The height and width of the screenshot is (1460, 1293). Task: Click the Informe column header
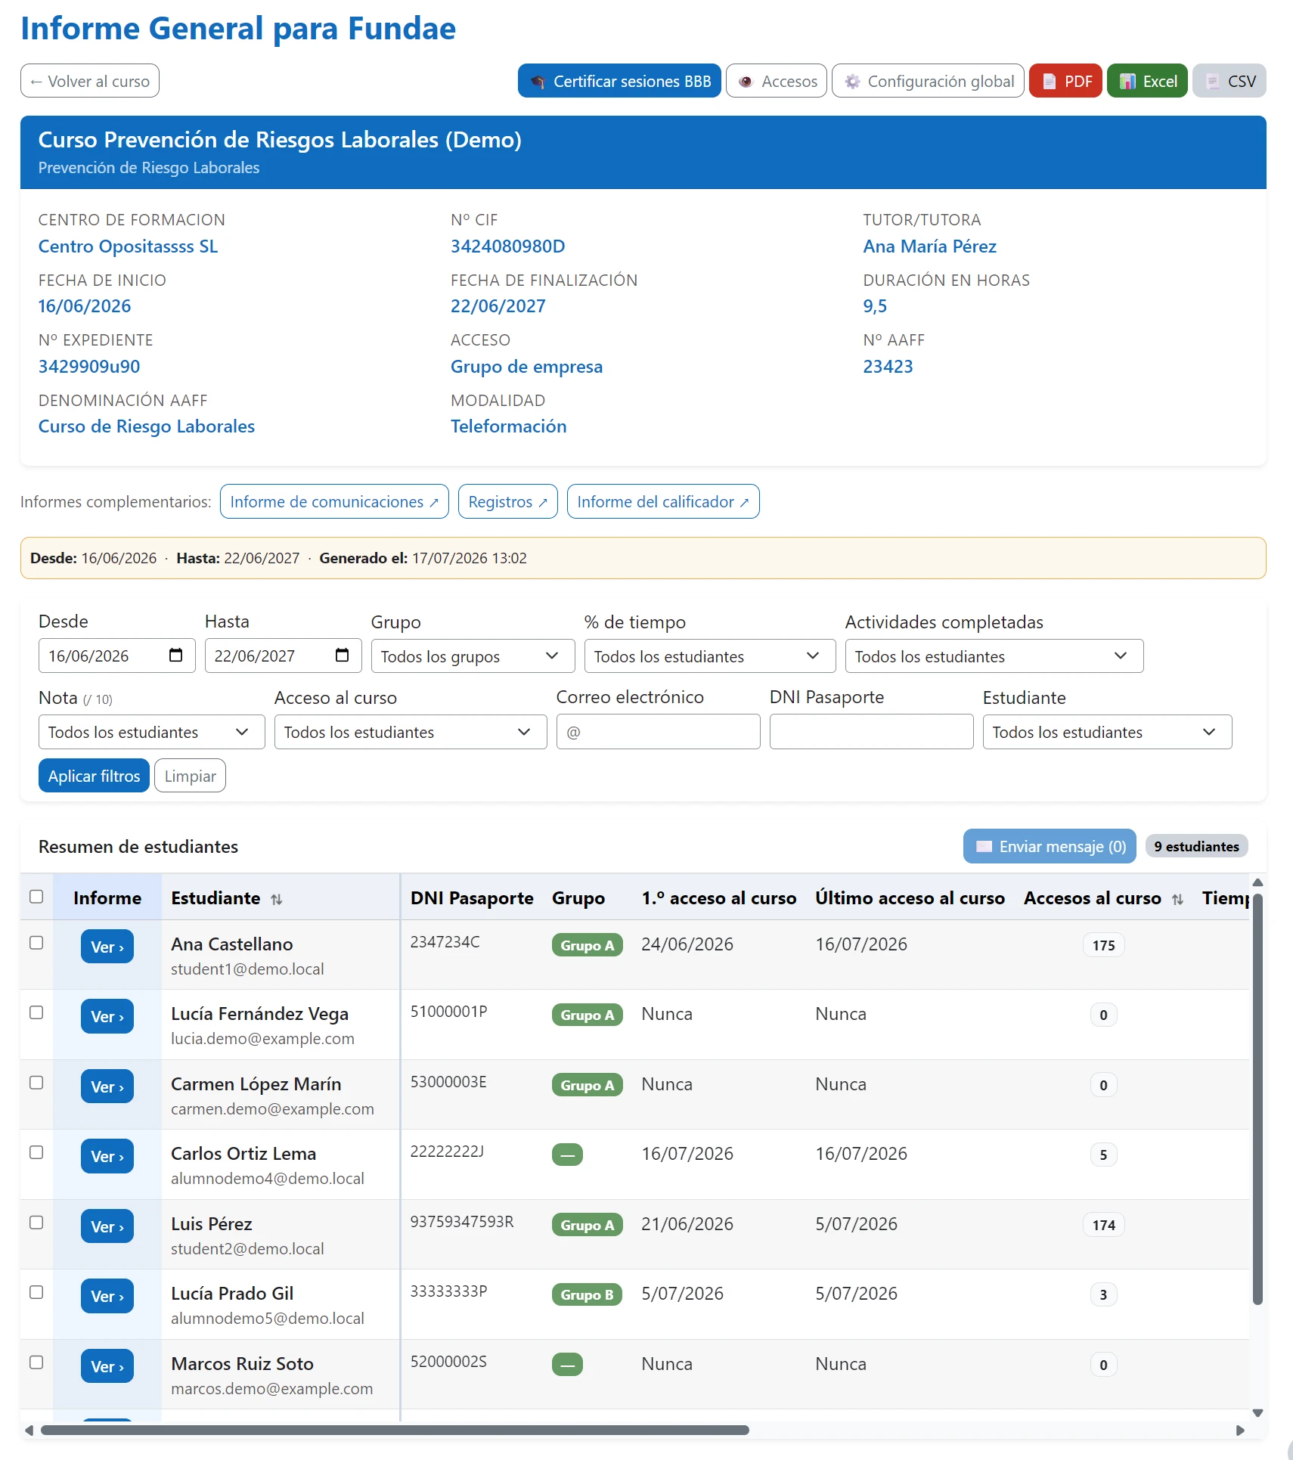pos(107,898)
